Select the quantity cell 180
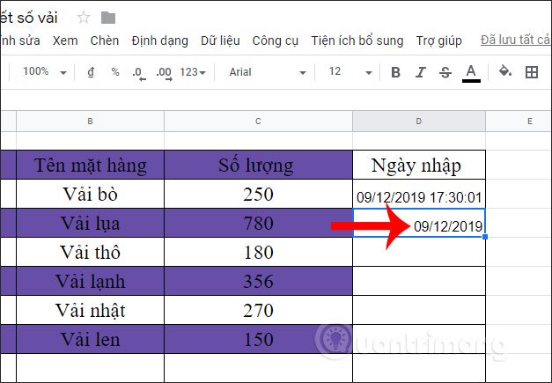 [258, 252]
